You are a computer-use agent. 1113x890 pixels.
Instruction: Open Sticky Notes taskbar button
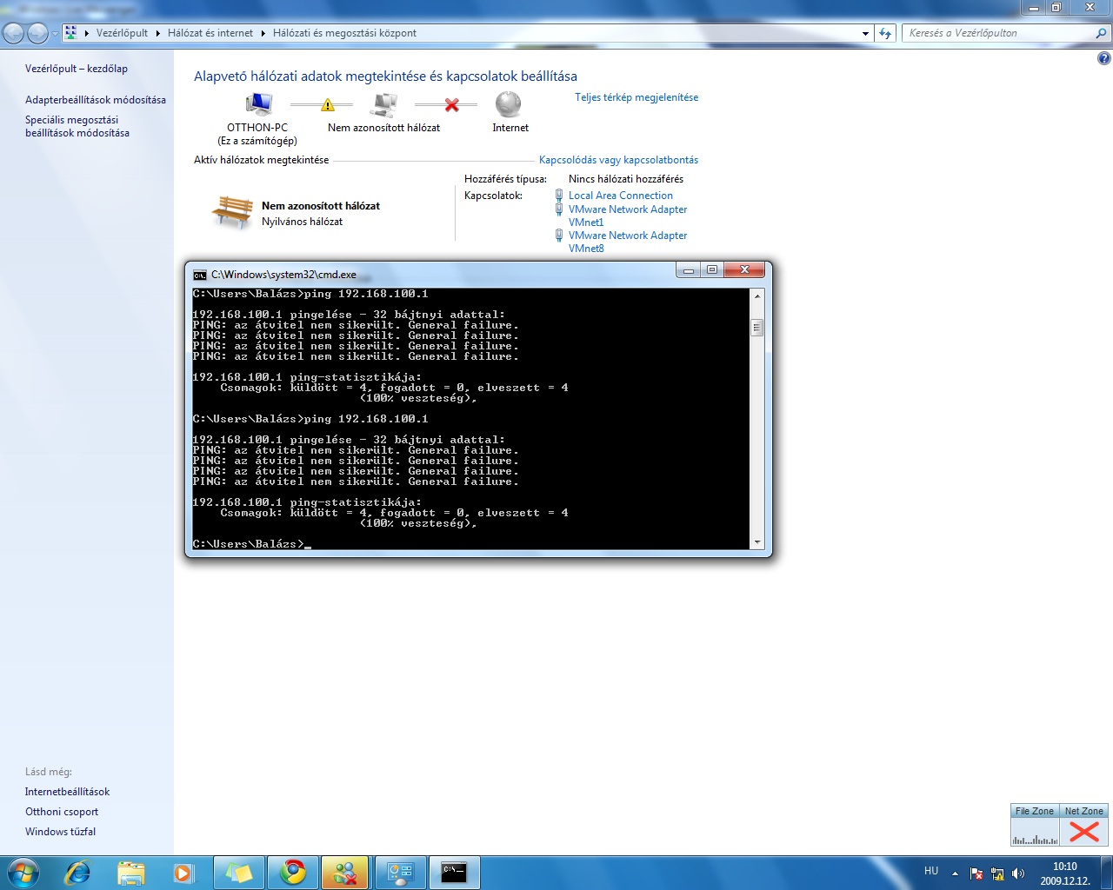coord(238,873)
